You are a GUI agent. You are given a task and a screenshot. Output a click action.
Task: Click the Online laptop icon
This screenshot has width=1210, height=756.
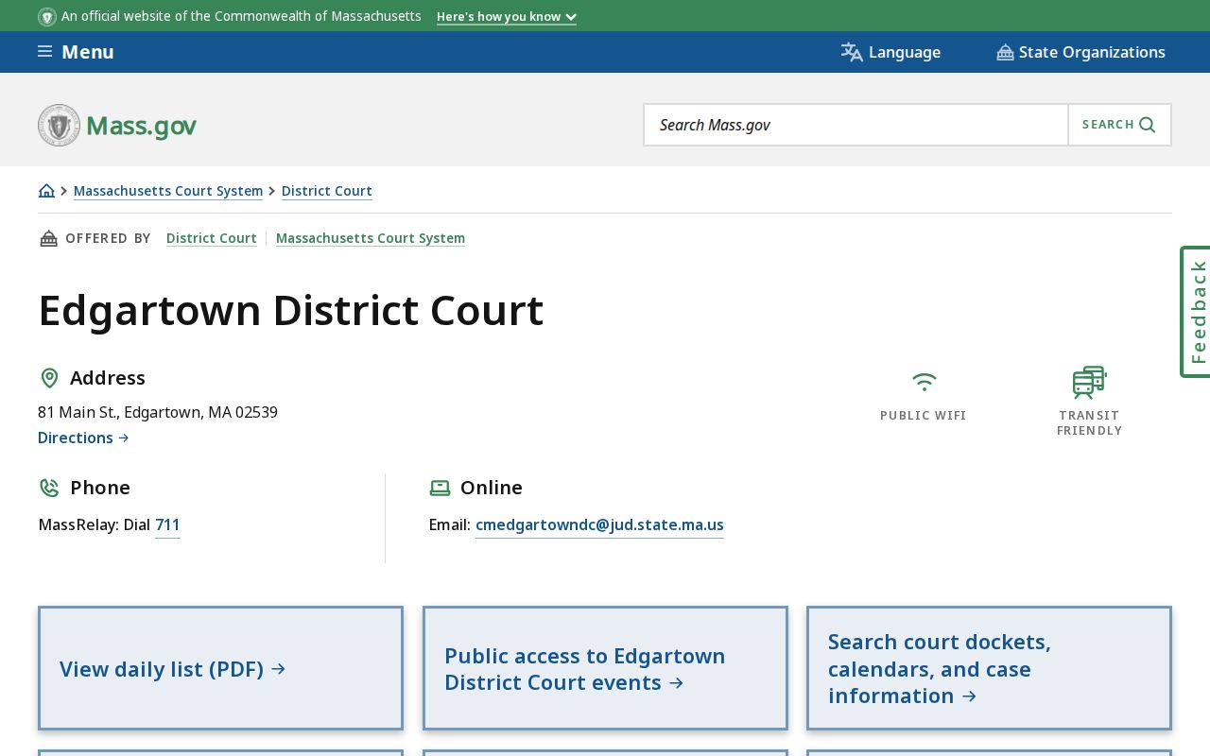(440, 488)
